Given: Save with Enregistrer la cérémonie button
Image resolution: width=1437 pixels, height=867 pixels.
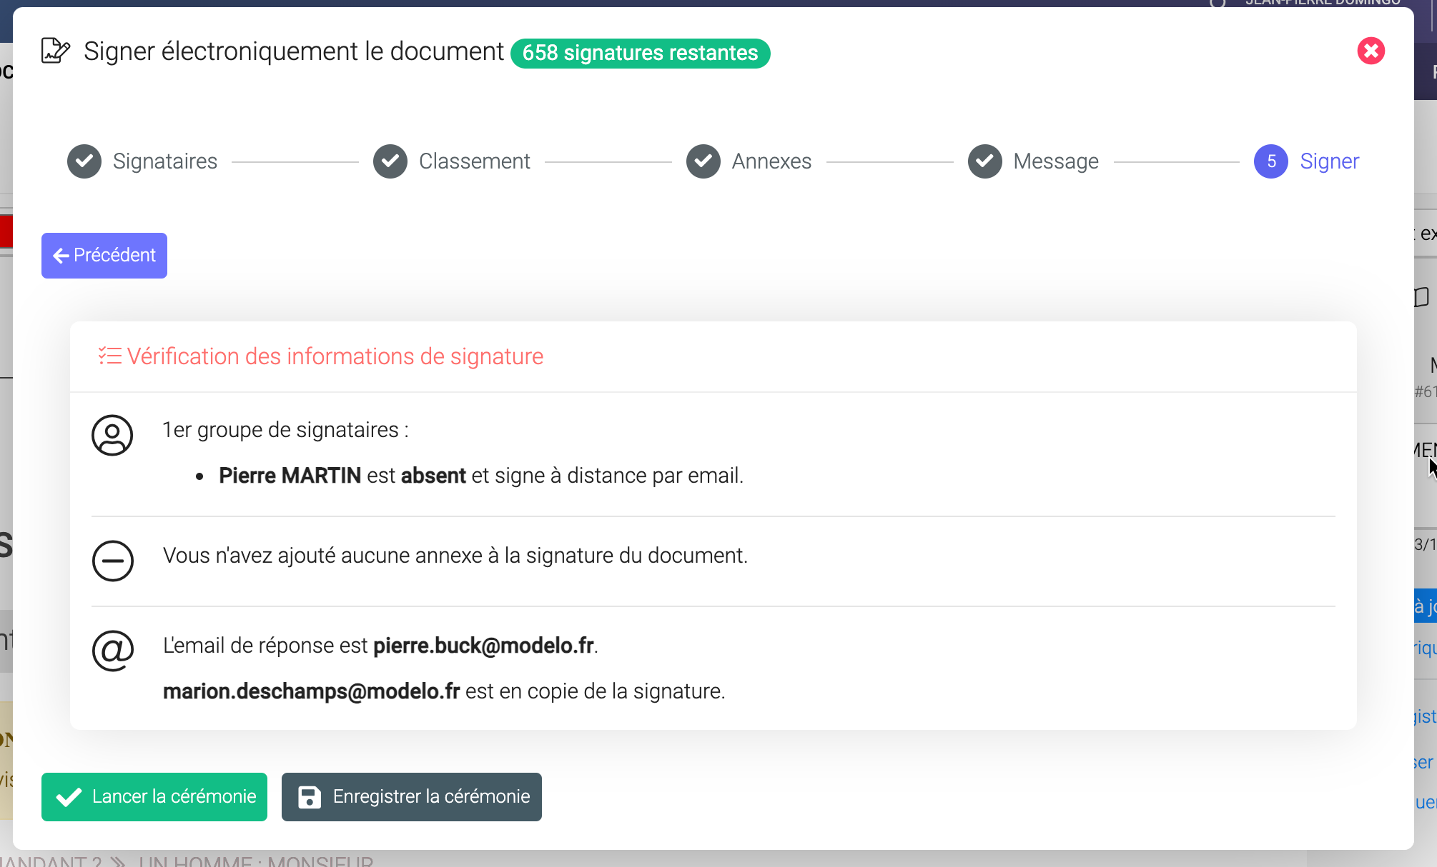Looking at the screenshot, I should (x=412, y=797).
